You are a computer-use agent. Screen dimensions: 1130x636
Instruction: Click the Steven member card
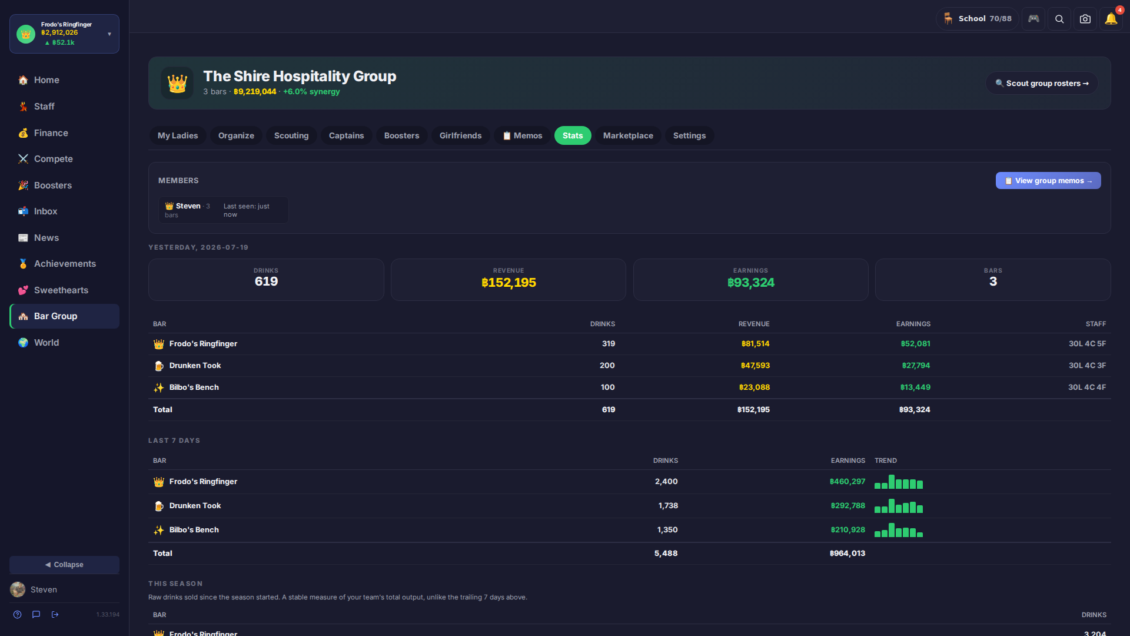click(223, 210)
